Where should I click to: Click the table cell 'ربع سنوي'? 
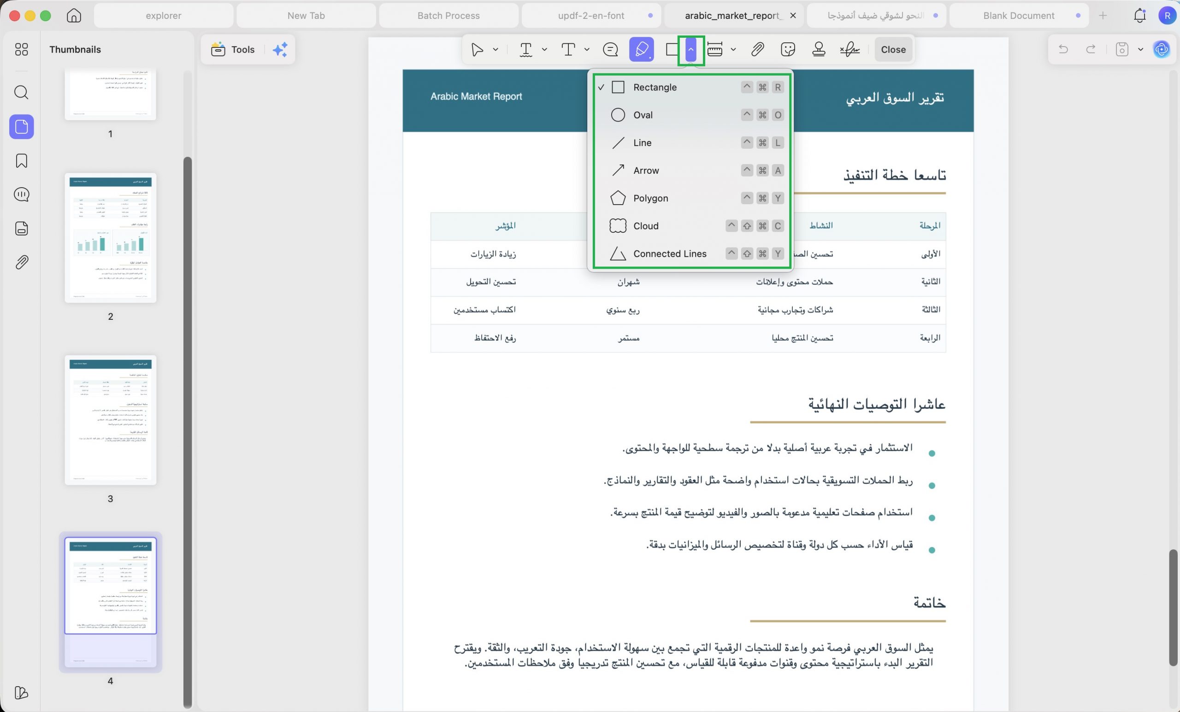(623, 310)
